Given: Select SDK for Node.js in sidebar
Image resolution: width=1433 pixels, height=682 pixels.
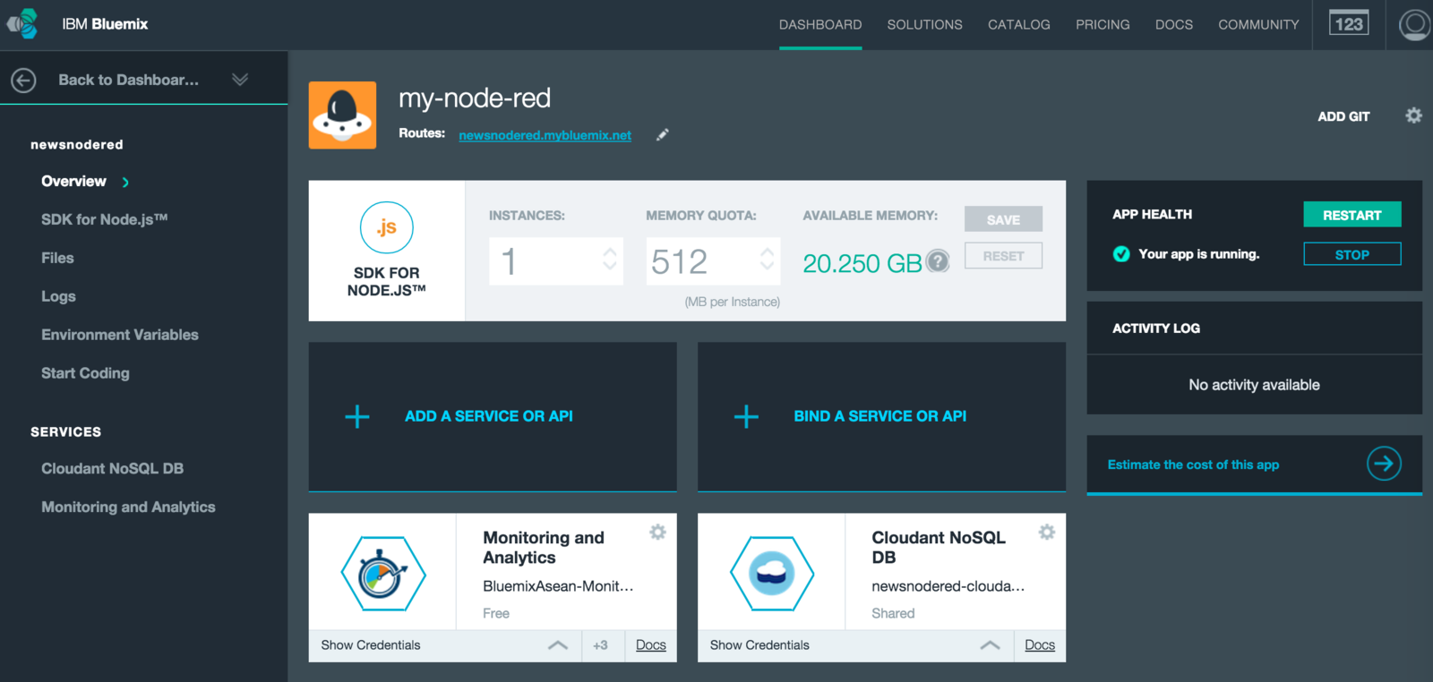Looking at the screenshot, I should (105, 219).
